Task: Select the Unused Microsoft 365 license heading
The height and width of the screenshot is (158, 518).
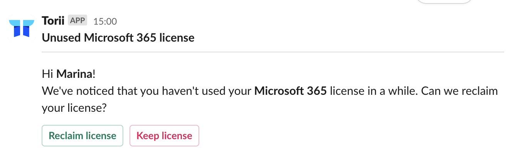Action: (118, 38)
